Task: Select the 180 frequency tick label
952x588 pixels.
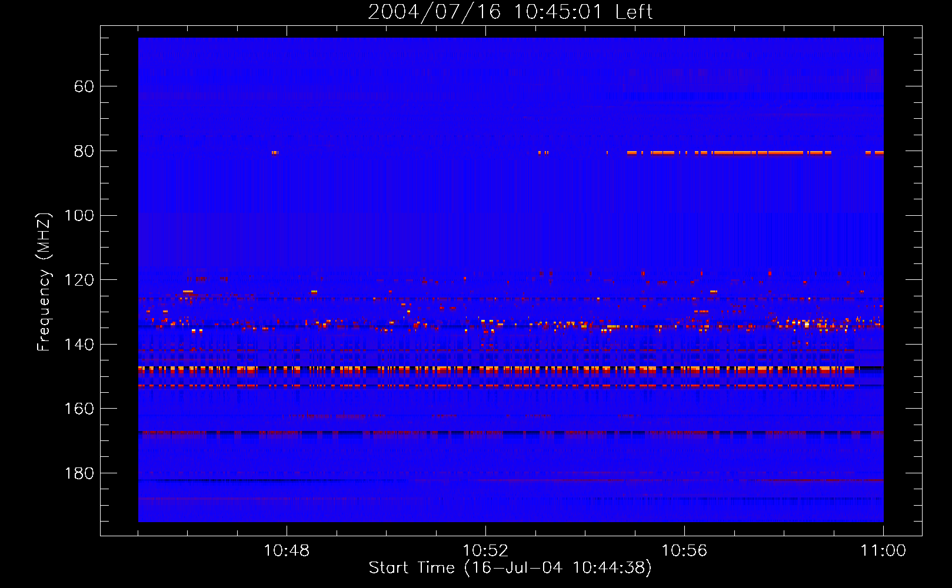Action: coord(79,473)
